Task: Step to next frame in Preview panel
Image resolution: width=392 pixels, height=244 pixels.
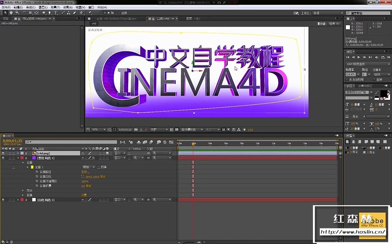Action: click(x=364, y=57)
